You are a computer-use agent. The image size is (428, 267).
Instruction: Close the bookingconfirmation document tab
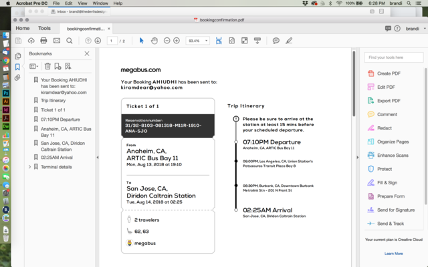click(x=109, y=29)
